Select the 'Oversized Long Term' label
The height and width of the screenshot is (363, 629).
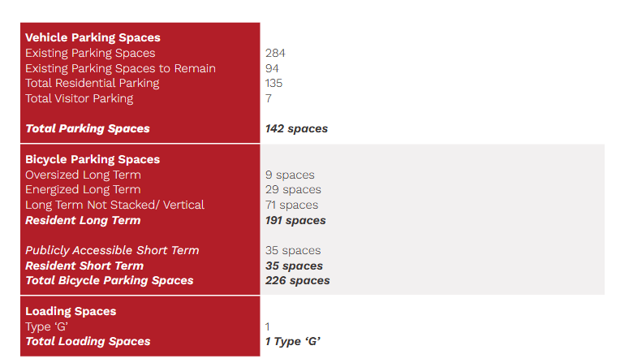coord(83,175)
